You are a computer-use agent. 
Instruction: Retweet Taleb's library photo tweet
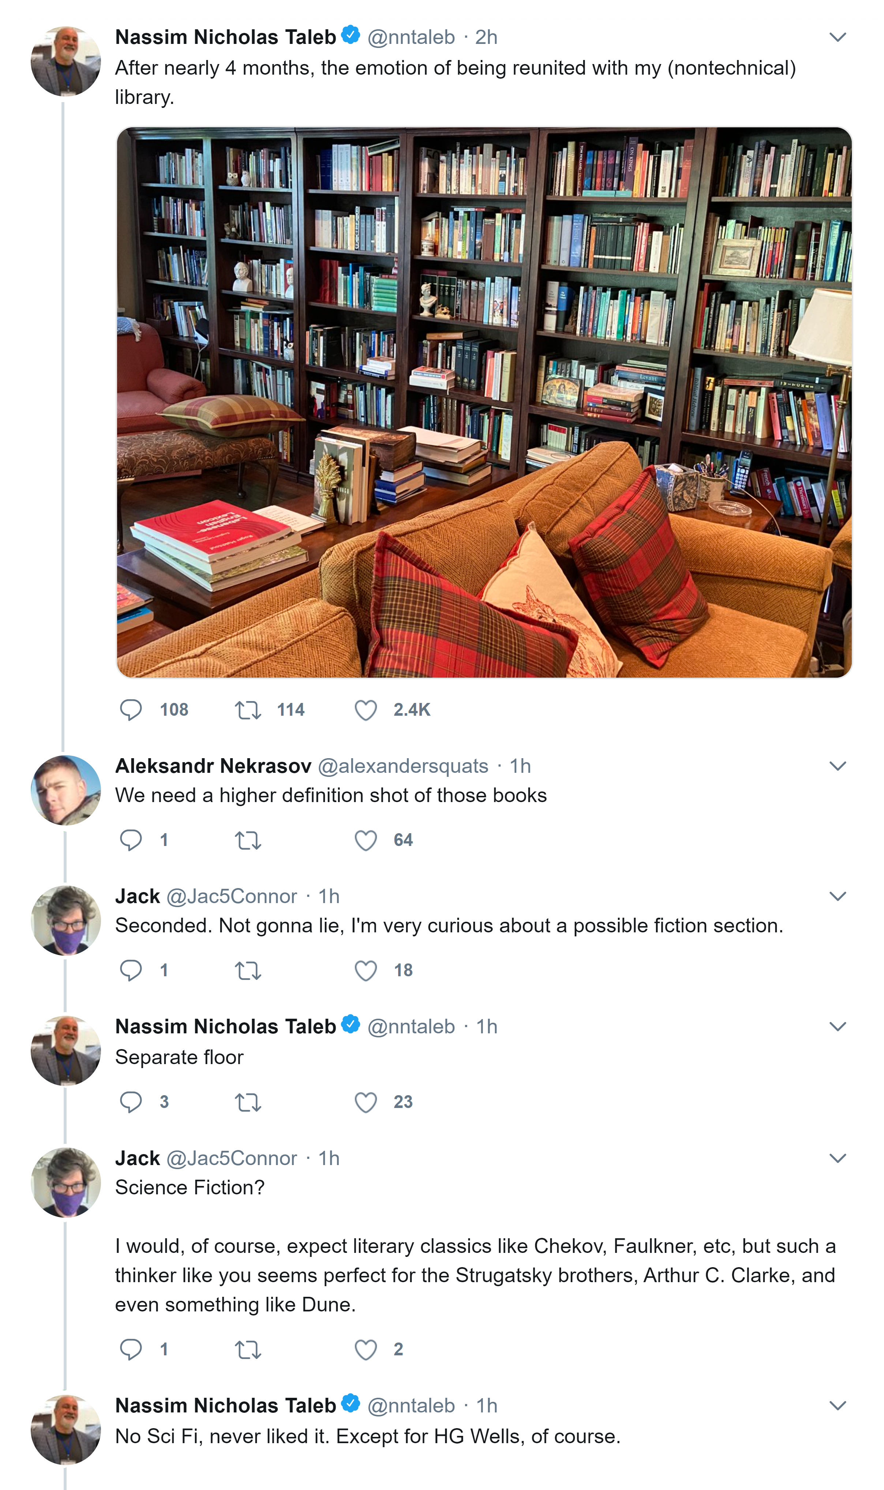[x=248, y=710]
